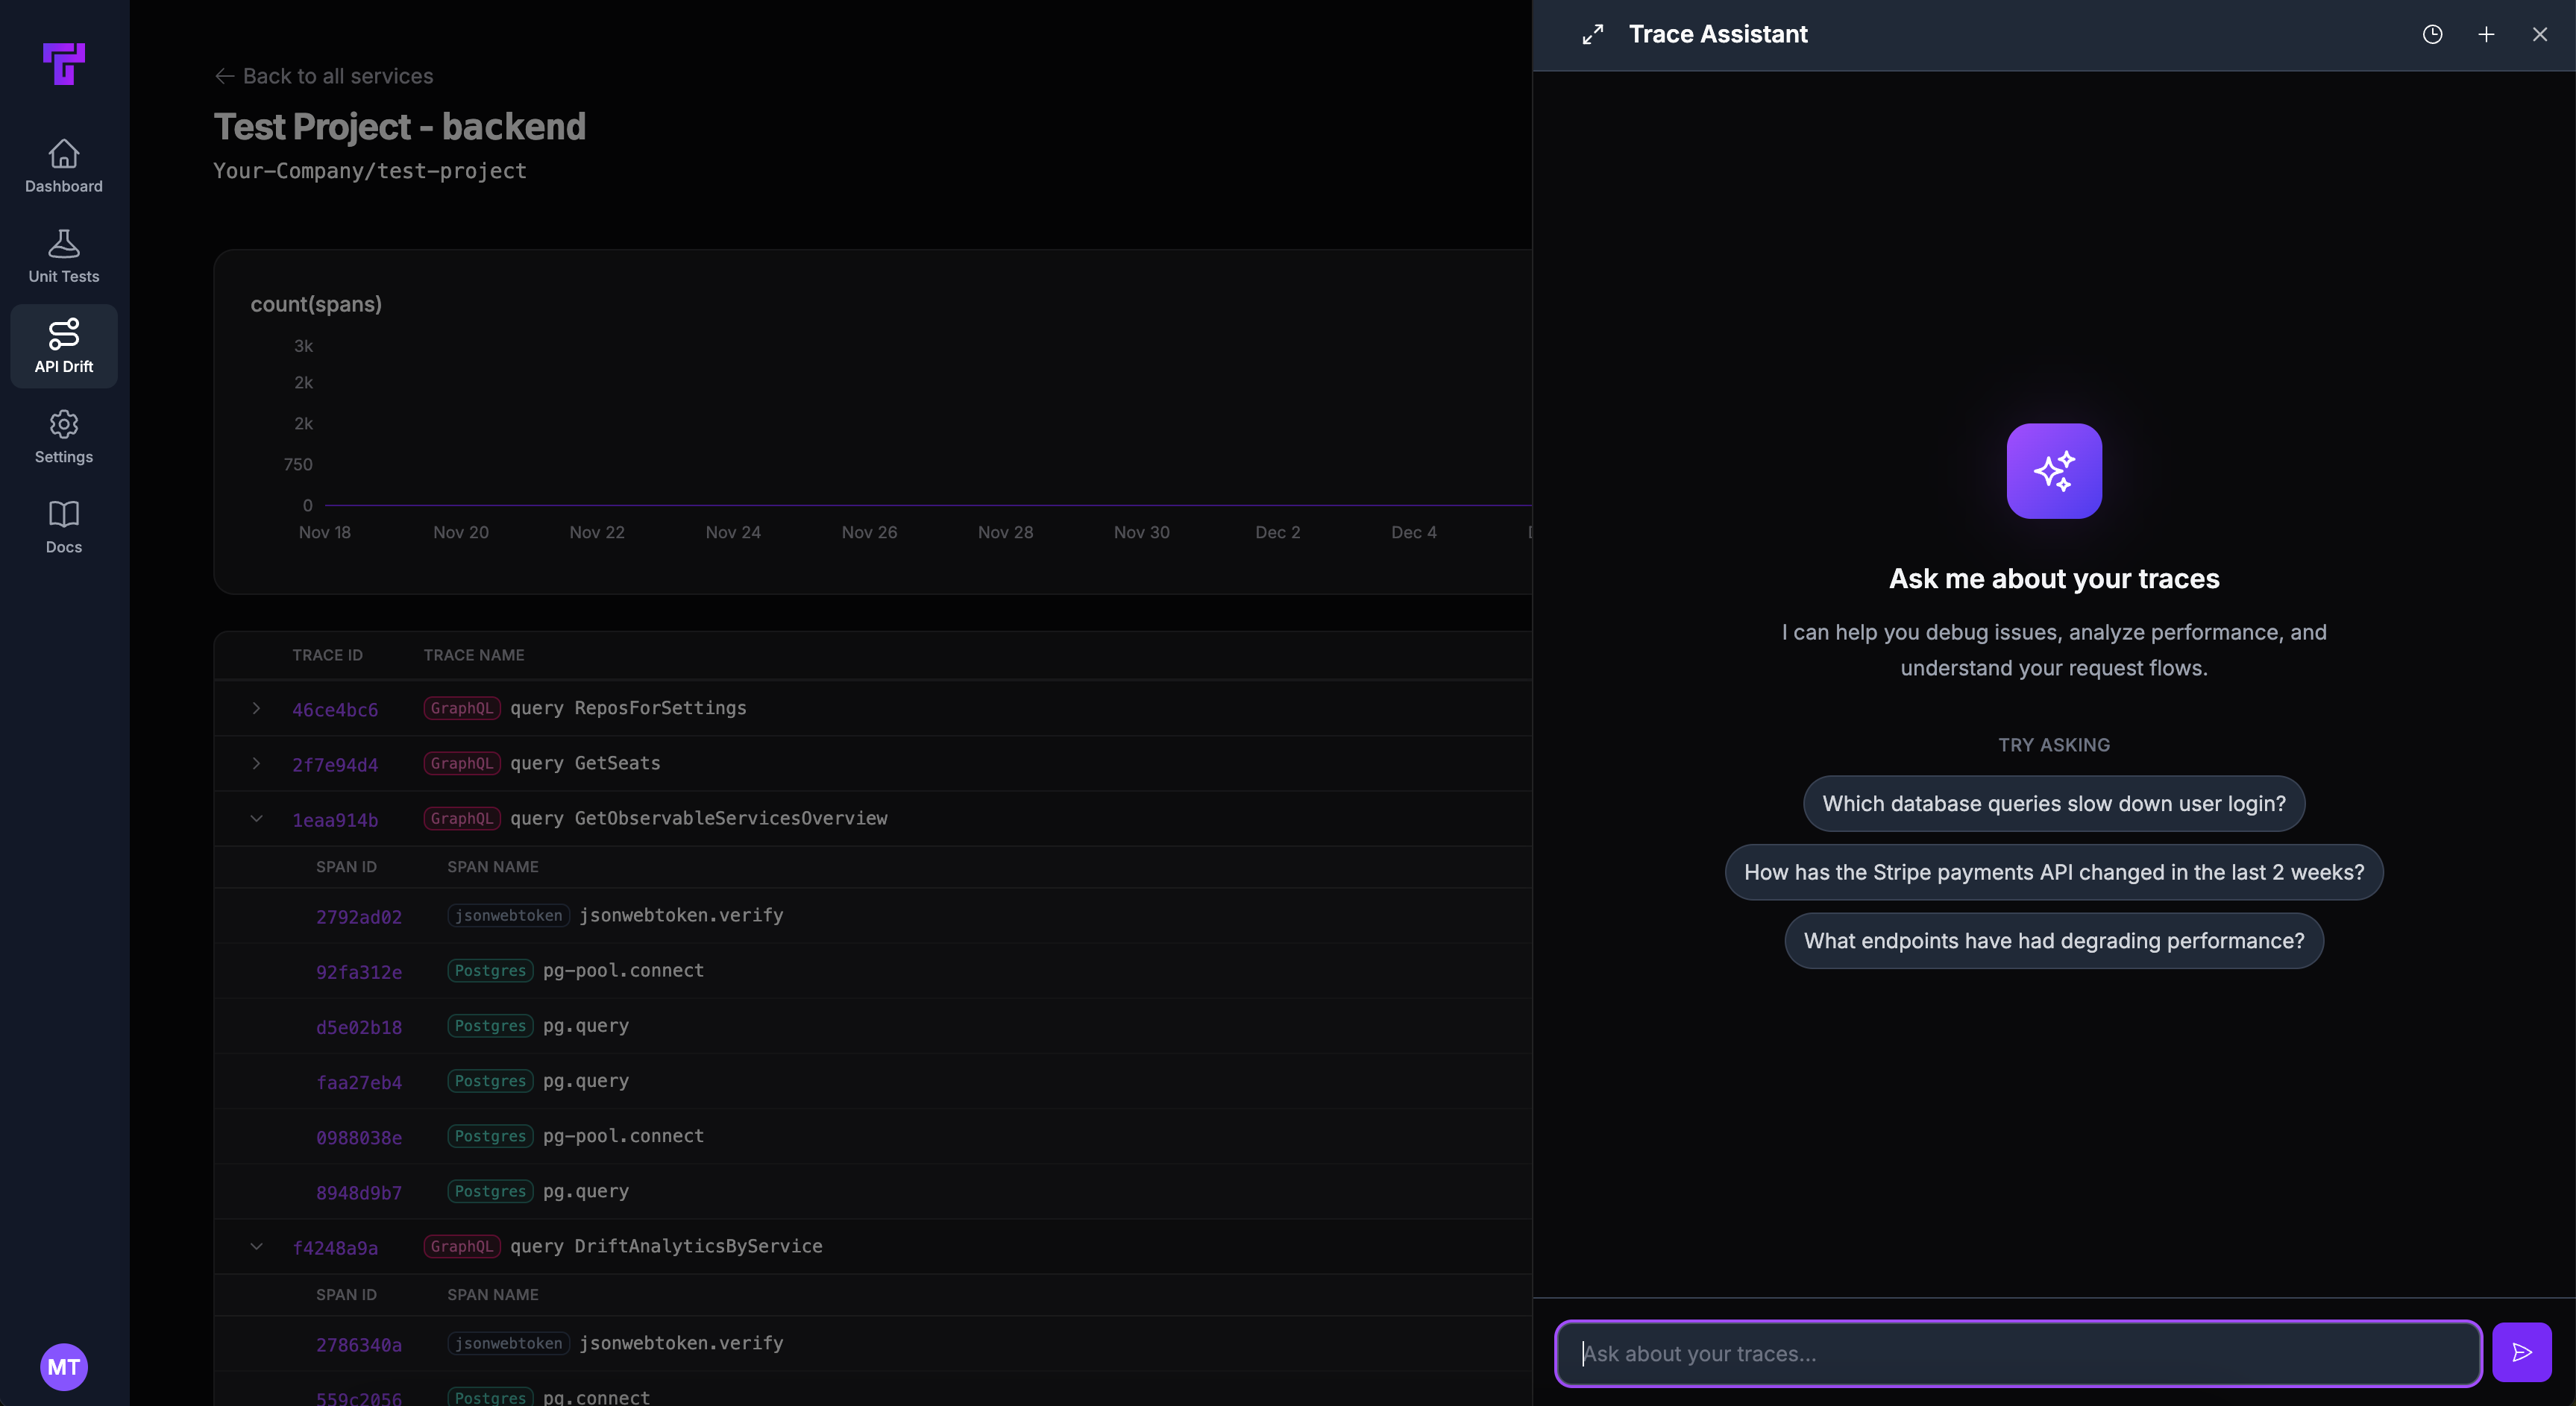Ask about degrading endpoint performance
The width and height of the screenshot is (2576, 1406).
click(x=2054, y=940)
